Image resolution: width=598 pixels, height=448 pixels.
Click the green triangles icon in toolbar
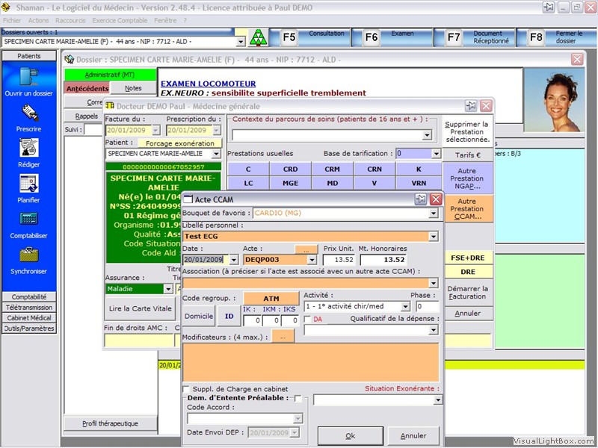(x=257, y=37)
